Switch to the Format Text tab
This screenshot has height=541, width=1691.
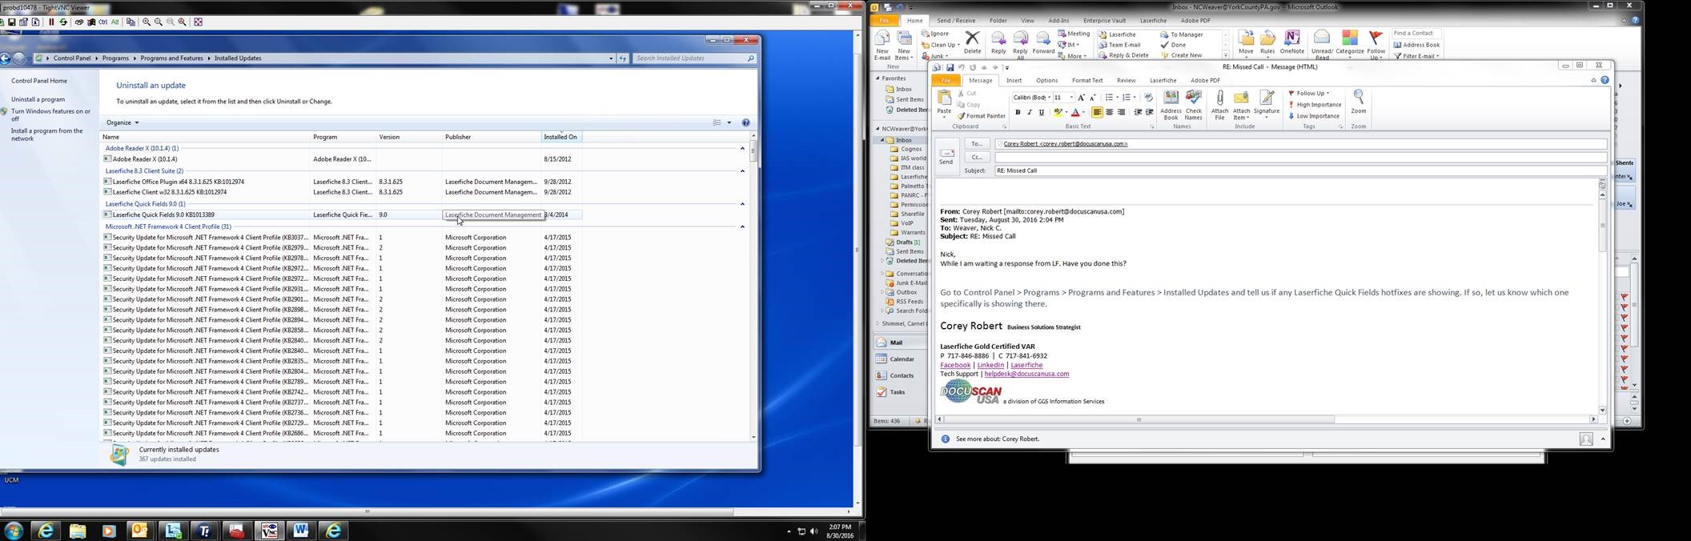(1086, 80)
